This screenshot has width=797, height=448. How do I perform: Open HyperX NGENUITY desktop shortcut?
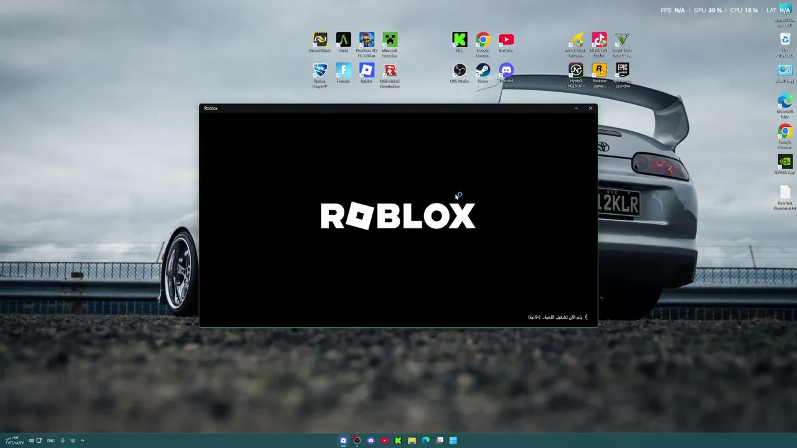pyautogui.click(x=576, y=75)
